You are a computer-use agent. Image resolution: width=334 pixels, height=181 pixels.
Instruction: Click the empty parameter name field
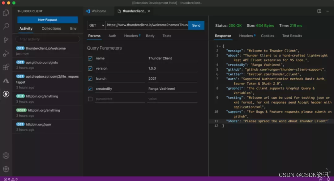click(120, 99)
